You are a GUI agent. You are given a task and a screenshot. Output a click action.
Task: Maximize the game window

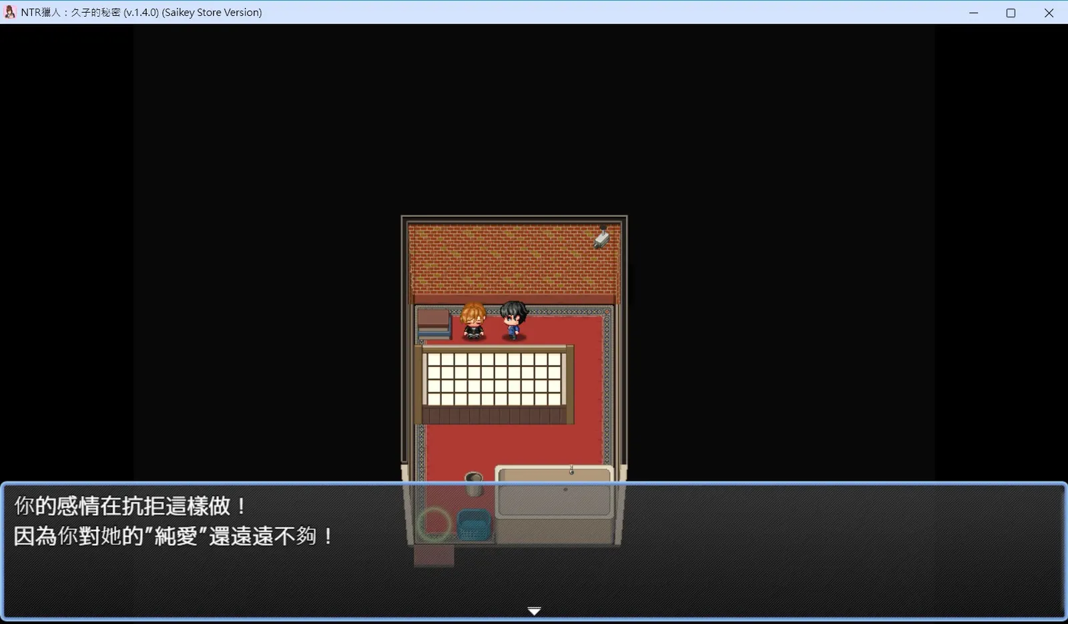point(1011,13)
